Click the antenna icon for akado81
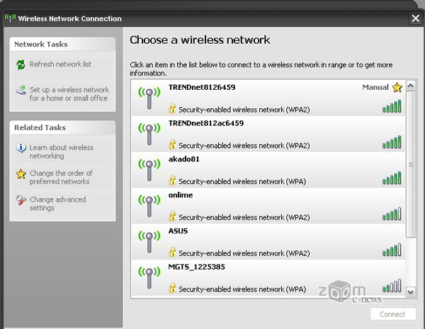Screen dimensions: 425x329 (149, 170)
